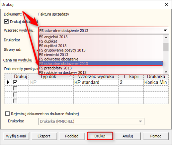Click the copies count cell showing 2

(131, 82)
